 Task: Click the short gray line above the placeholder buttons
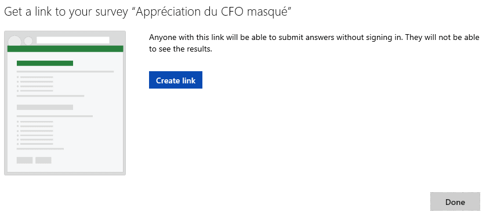(40, 149)
